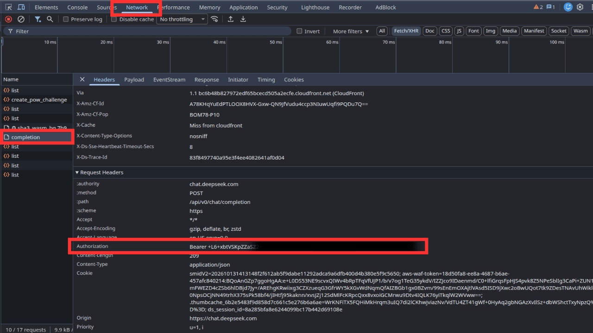The image size is (593, 333).
Task: Open the Memory panel
Action: (209, 7)
